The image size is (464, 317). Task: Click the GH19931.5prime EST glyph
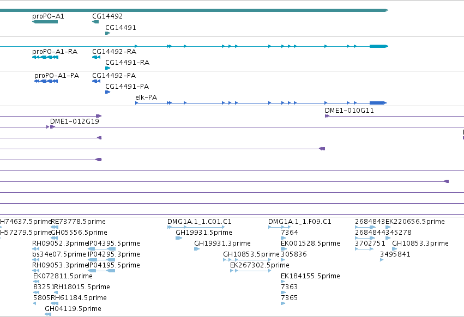(179, 238)
